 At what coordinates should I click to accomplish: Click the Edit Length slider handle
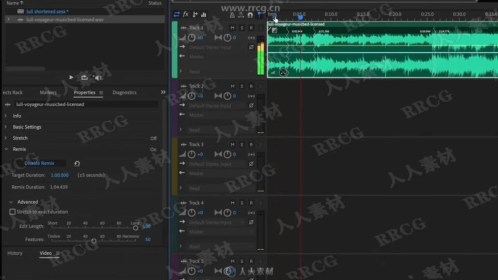tap(135, 228)
